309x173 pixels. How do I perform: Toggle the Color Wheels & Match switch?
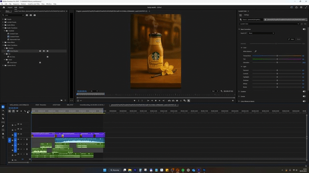tap(304, 101)
